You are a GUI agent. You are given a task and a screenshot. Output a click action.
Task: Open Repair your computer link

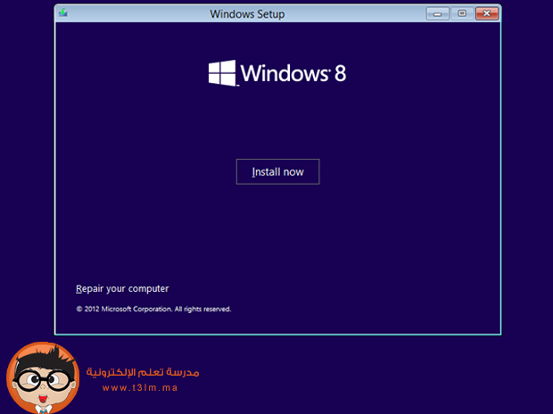tap(122, 289)
